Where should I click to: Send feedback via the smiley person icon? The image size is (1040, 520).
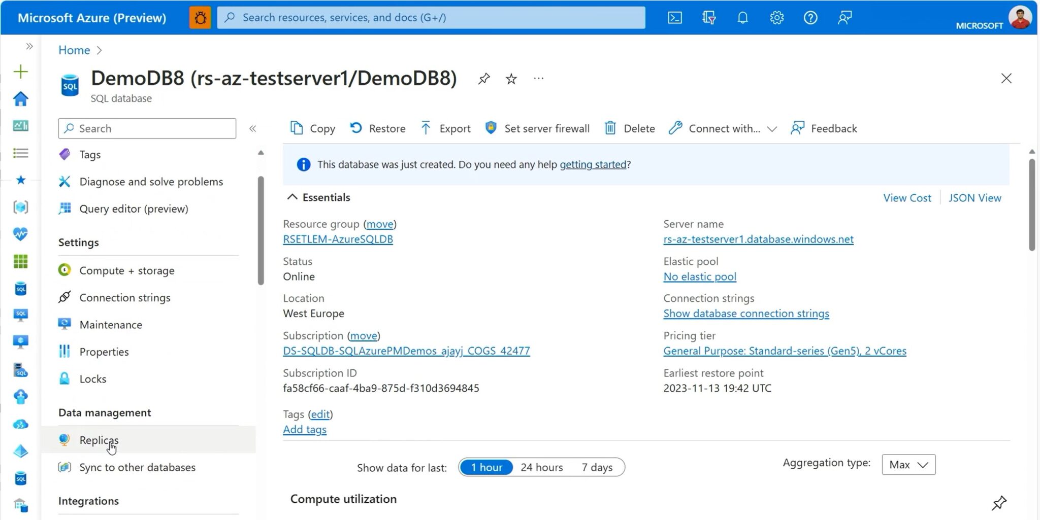click(844, 17)
